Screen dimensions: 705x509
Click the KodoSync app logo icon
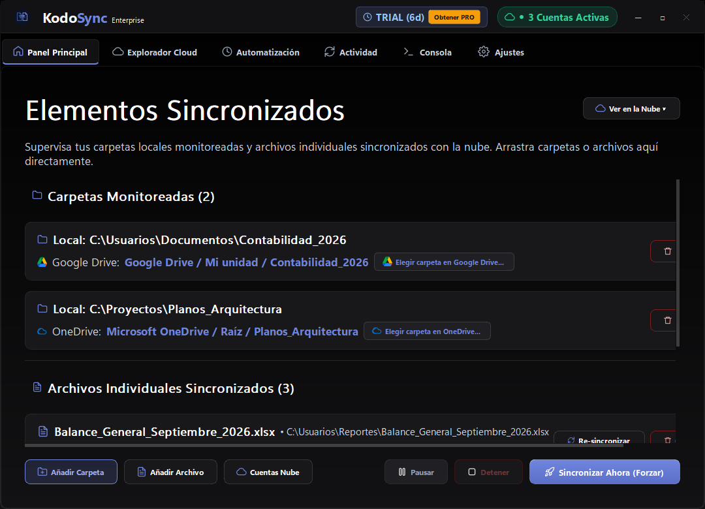point(22,17)
